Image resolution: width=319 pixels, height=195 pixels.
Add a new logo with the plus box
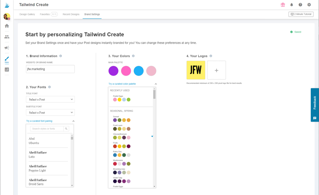(x=216, y=70)
